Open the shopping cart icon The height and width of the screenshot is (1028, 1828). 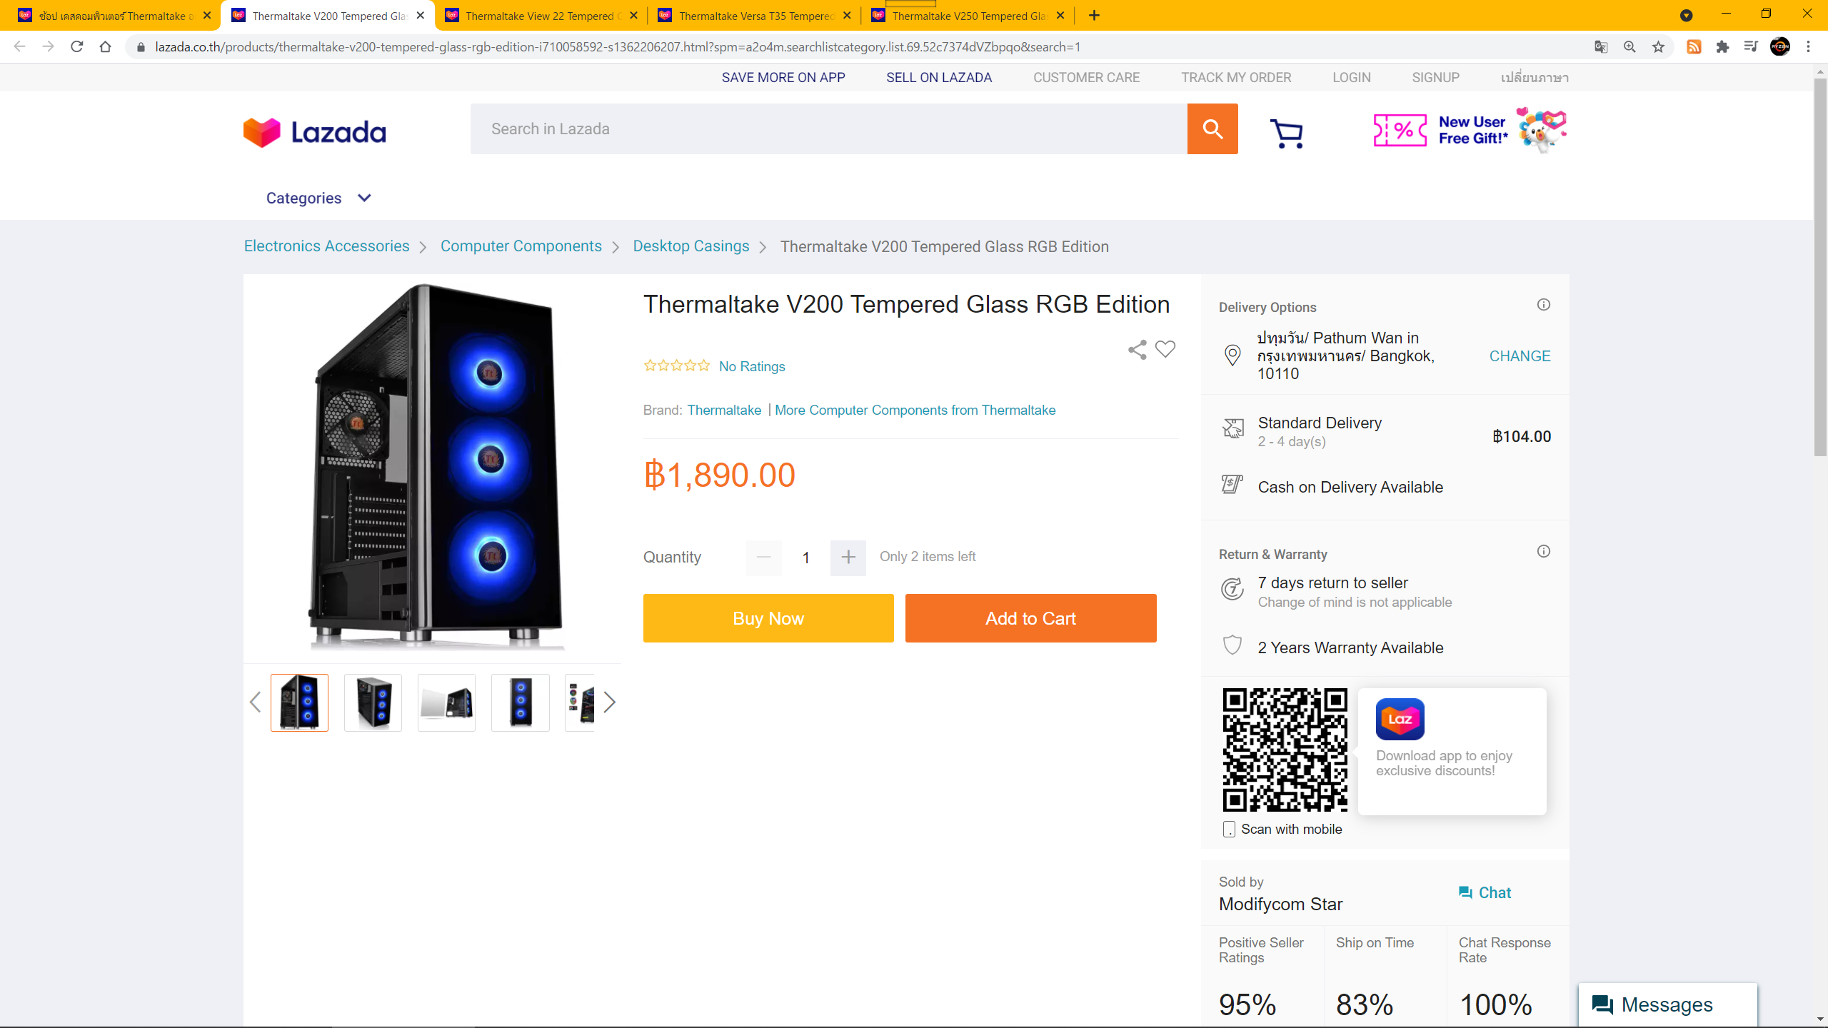tap(1287, 133)
